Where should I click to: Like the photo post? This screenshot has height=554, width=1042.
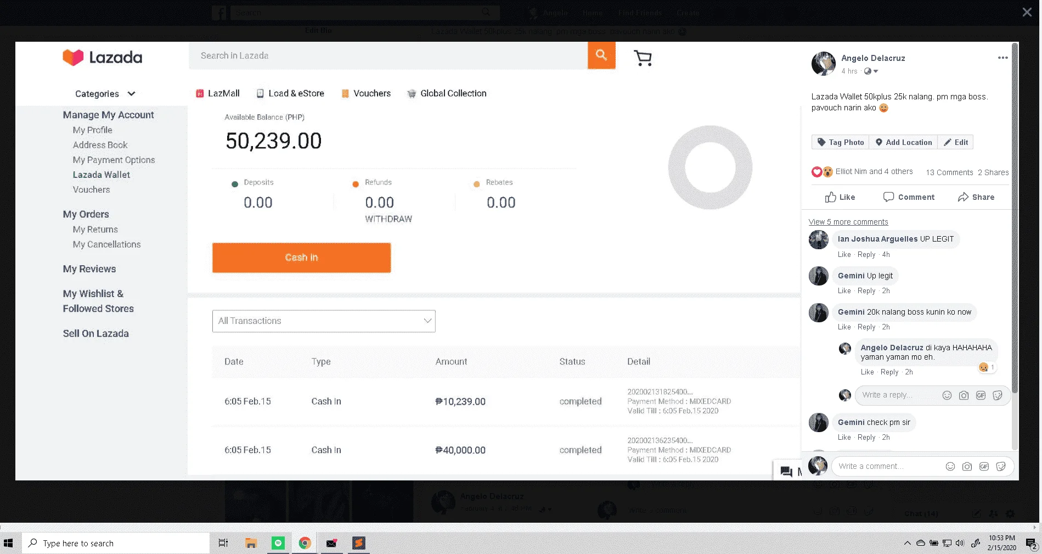pyautogui.click(x=840, y=197)
